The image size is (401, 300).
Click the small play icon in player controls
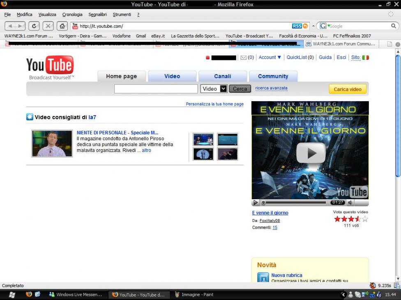(x=255, y=202)
